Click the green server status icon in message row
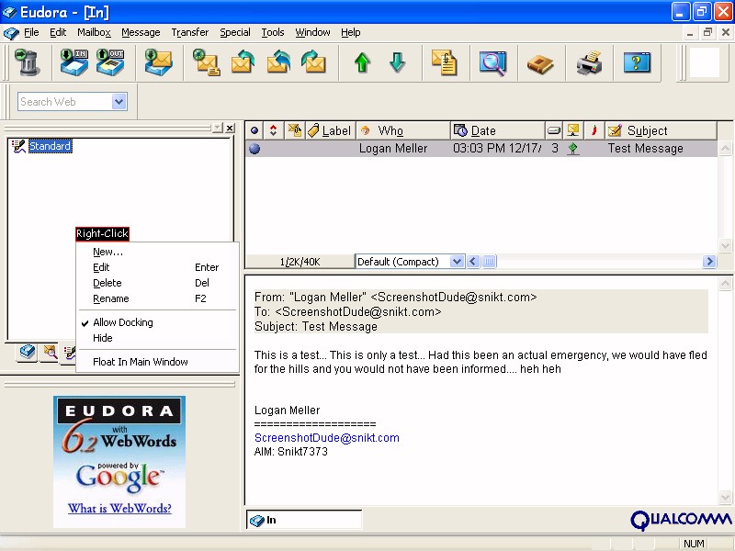 572,149
